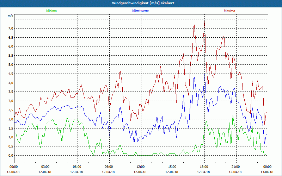Click the 5,0 y-axis value
Screen dimensions: 282x176
(x=11, y=64)
